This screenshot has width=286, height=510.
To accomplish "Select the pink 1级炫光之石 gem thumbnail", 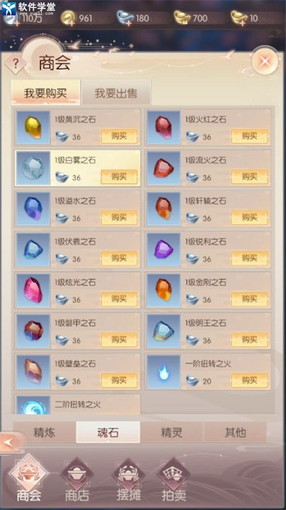I will (x=33, y=290).
